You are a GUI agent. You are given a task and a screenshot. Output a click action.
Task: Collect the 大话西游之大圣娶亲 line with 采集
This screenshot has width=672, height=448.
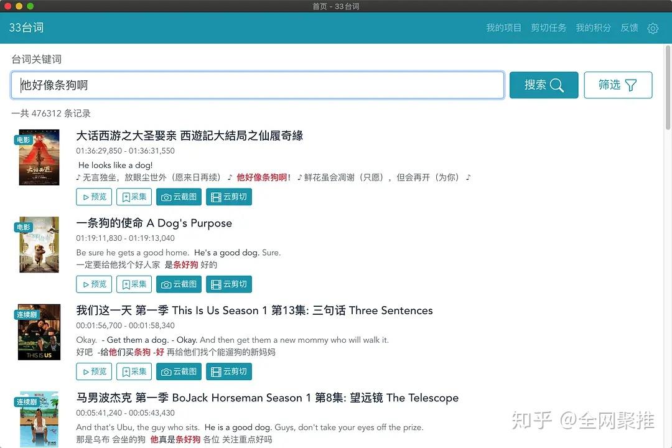click(x=134, y=197)
